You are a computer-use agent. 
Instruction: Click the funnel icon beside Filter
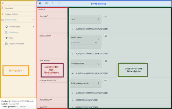tap(6, 38)
